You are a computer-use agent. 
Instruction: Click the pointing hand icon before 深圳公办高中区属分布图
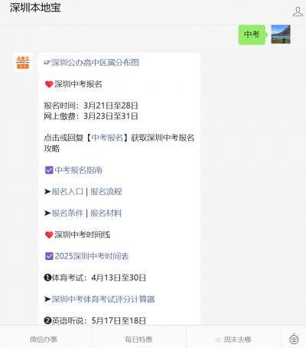[x=47, y=63]
